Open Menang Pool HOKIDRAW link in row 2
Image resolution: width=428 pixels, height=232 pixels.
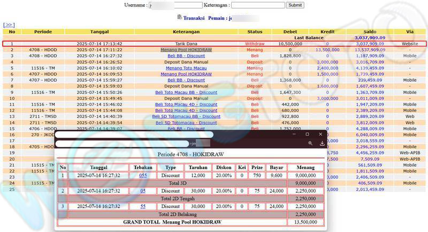tap(186, 50)
